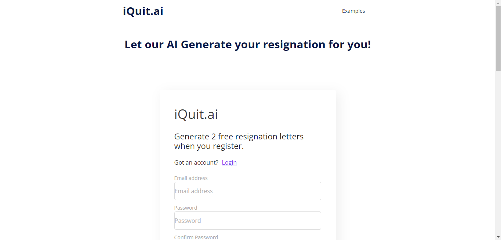Open the Examples page from navigation
Image resolution: width=501 pixels, height=240 pixels.
(353, 11)
